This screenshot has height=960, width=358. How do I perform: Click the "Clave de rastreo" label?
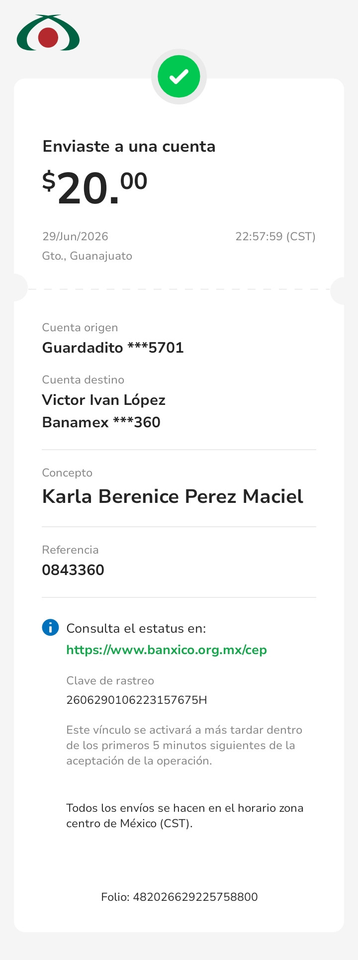click(110, 680)
